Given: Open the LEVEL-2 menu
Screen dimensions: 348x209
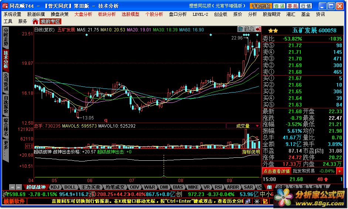Looking at the screenshot, I should coord(200,14).
